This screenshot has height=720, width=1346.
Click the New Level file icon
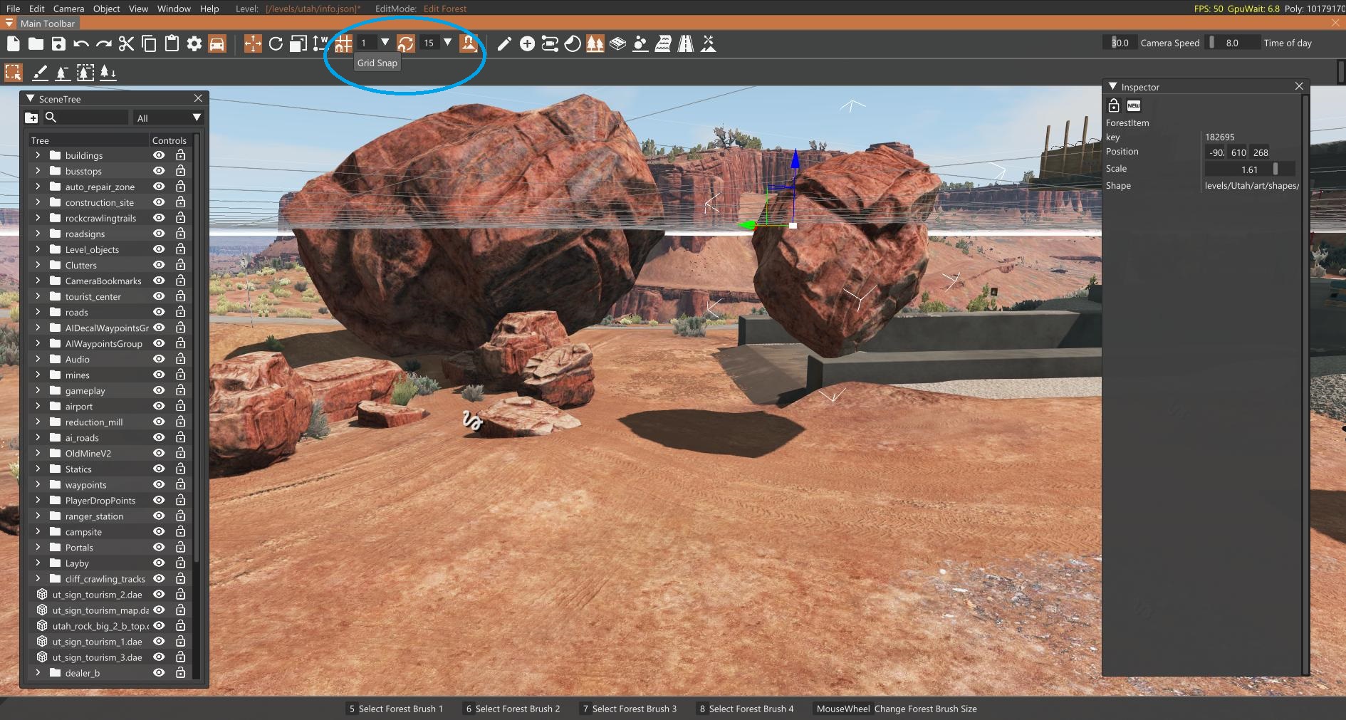tap(13, 43)
